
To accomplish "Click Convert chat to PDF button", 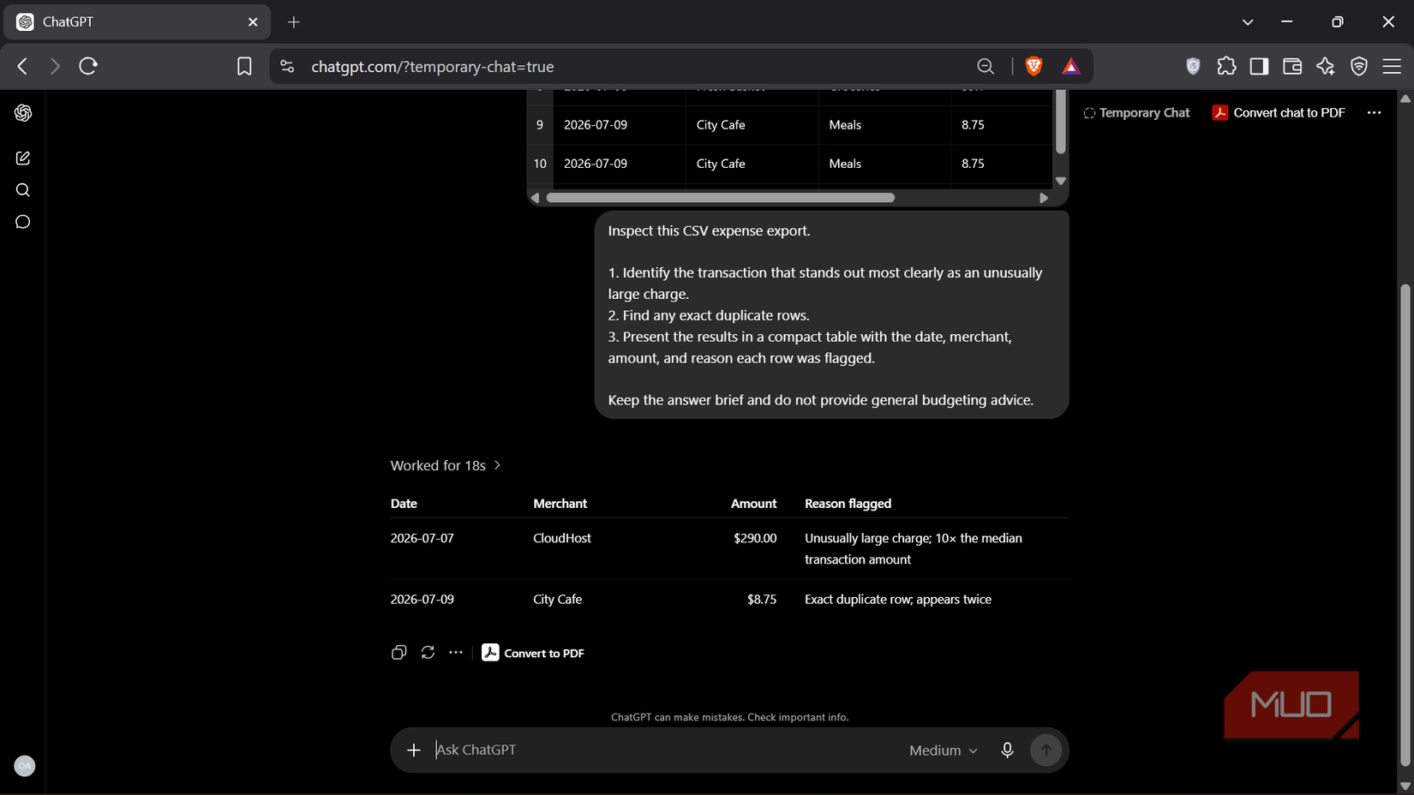I will click(x=1279, y=112).
